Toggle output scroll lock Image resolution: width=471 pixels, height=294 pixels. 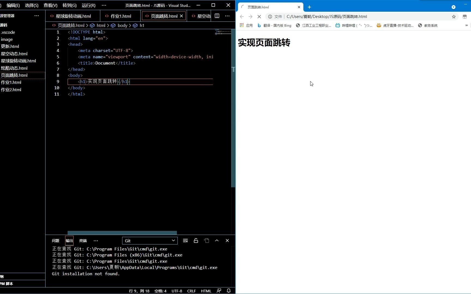(196, 241)
